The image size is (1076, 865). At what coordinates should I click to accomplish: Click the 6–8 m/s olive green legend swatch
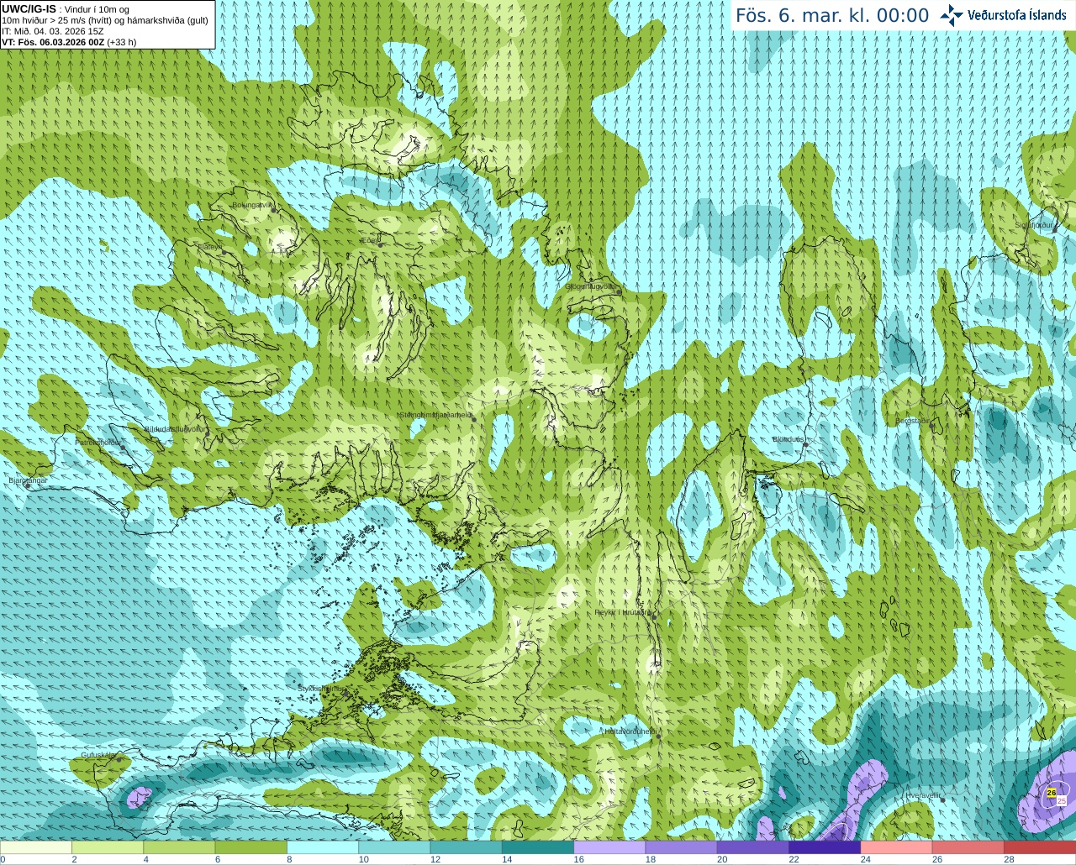(251, 847)
